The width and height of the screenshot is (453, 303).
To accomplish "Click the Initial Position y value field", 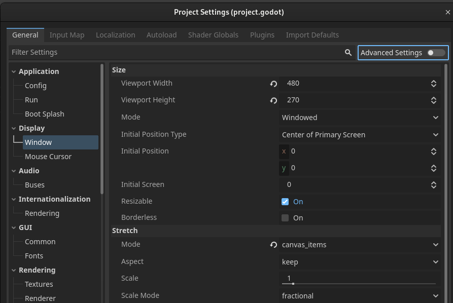I will [359, 168].
